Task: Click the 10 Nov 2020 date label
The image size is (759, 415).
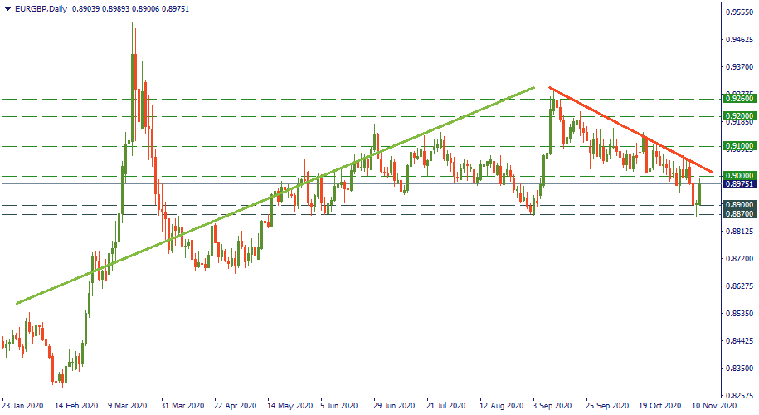Action: click(x=716, y=406)
